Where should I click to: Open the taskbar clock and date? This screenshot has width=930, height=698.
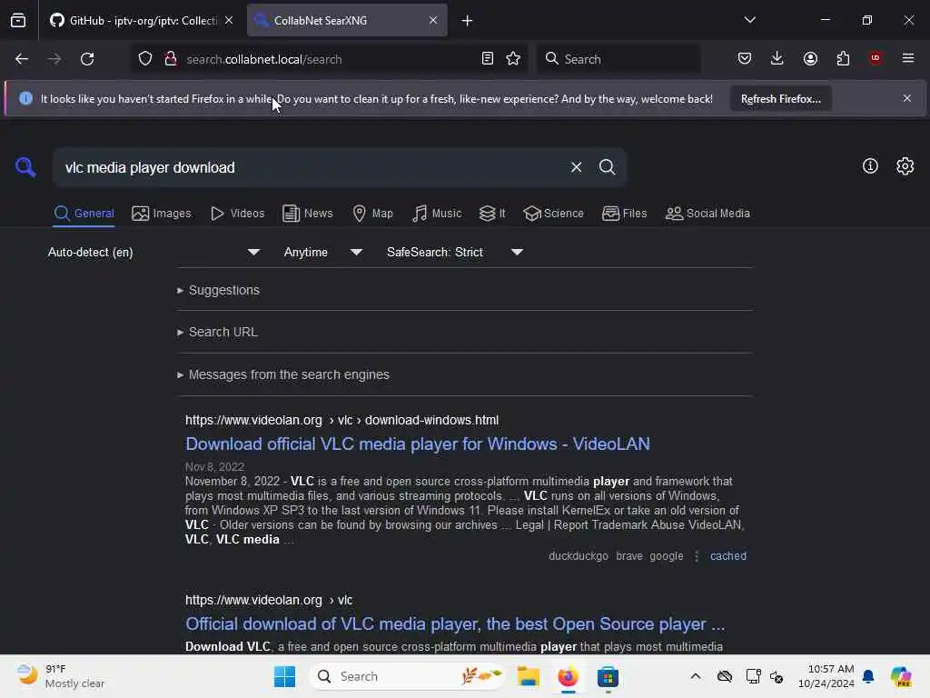pyautogui.click(x=826, y=676)
